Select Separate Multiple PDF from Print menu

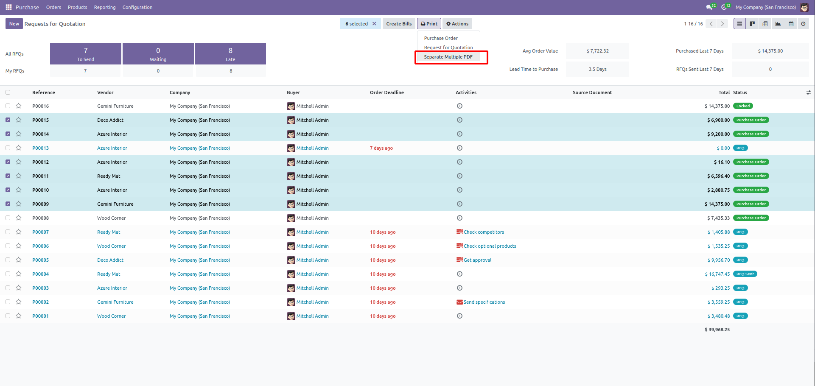click(448, 57)
